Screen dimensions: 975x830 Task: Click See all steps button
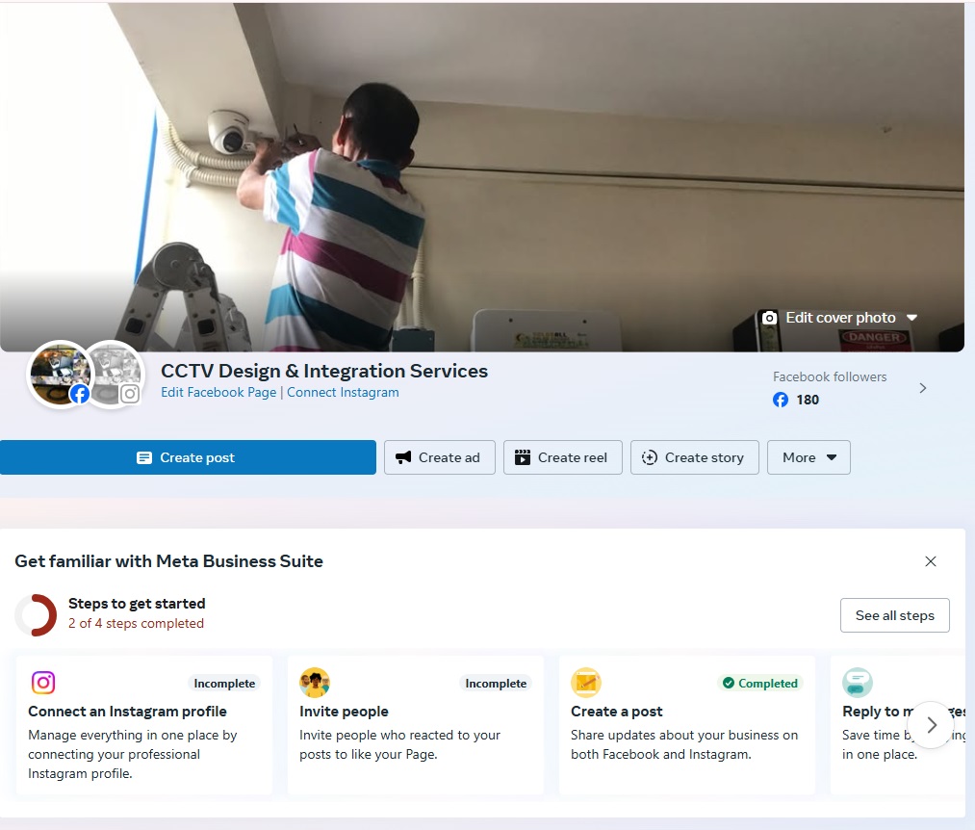[895, 615]
